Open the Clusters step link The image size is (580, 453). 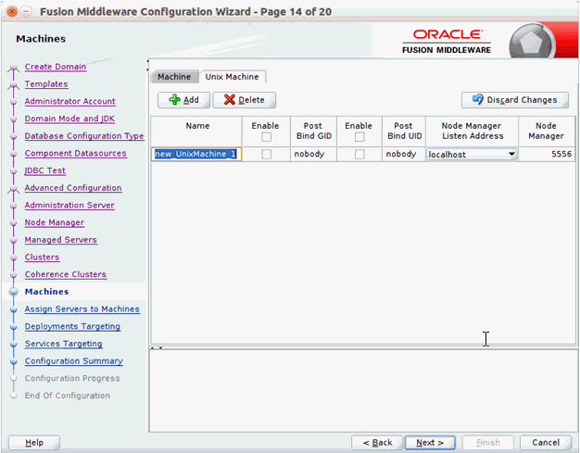(x=42, y=257)
